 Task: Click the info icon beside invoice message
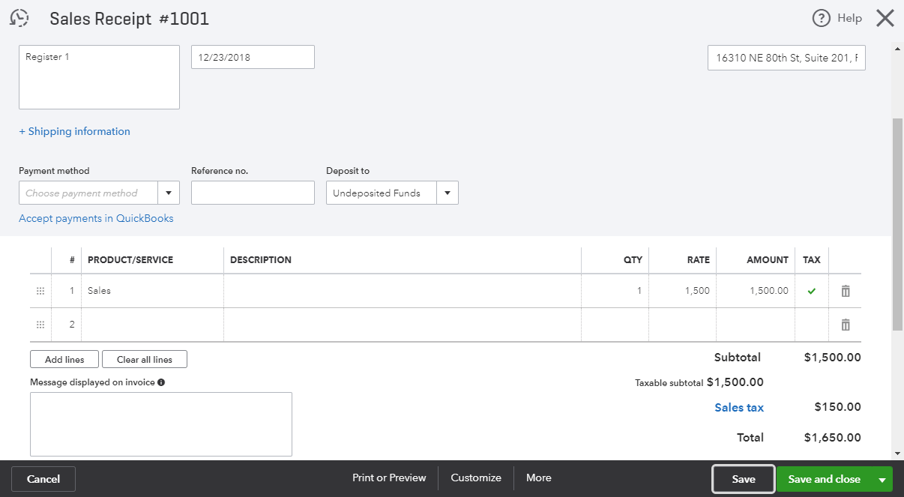(x=161, y=382)
